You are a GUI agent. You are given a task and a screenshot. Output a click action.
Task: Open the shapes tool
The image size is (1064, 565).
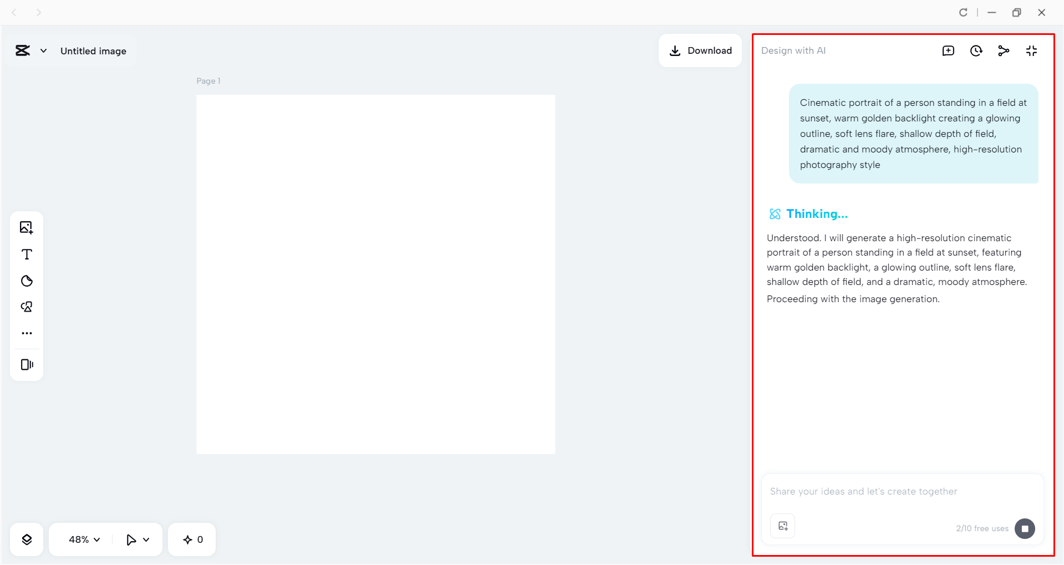[x=27, y=307]
